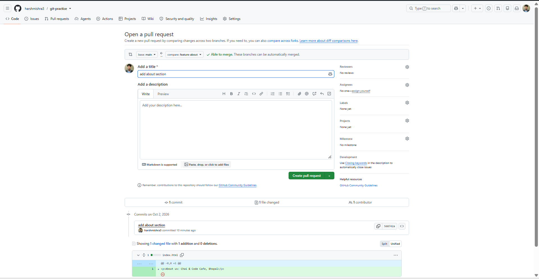The height and width of the screenshot is (279, 539).
Task: Attach files paperclip icon
Action: (x=299, y=94)
